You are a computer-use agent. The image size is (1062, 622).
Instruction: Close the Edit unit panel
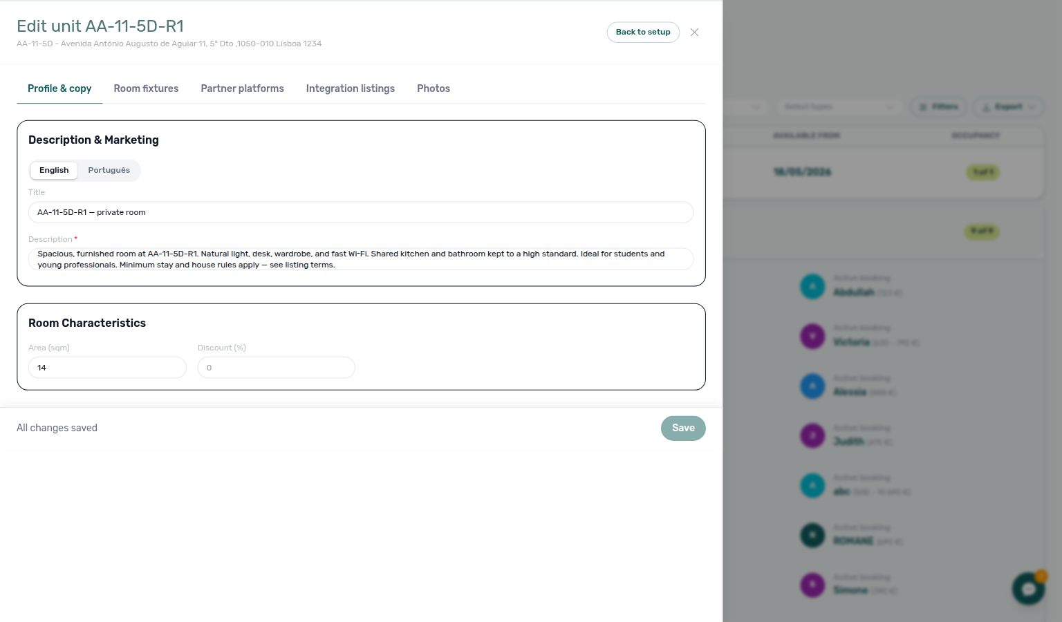coord(694,32)
